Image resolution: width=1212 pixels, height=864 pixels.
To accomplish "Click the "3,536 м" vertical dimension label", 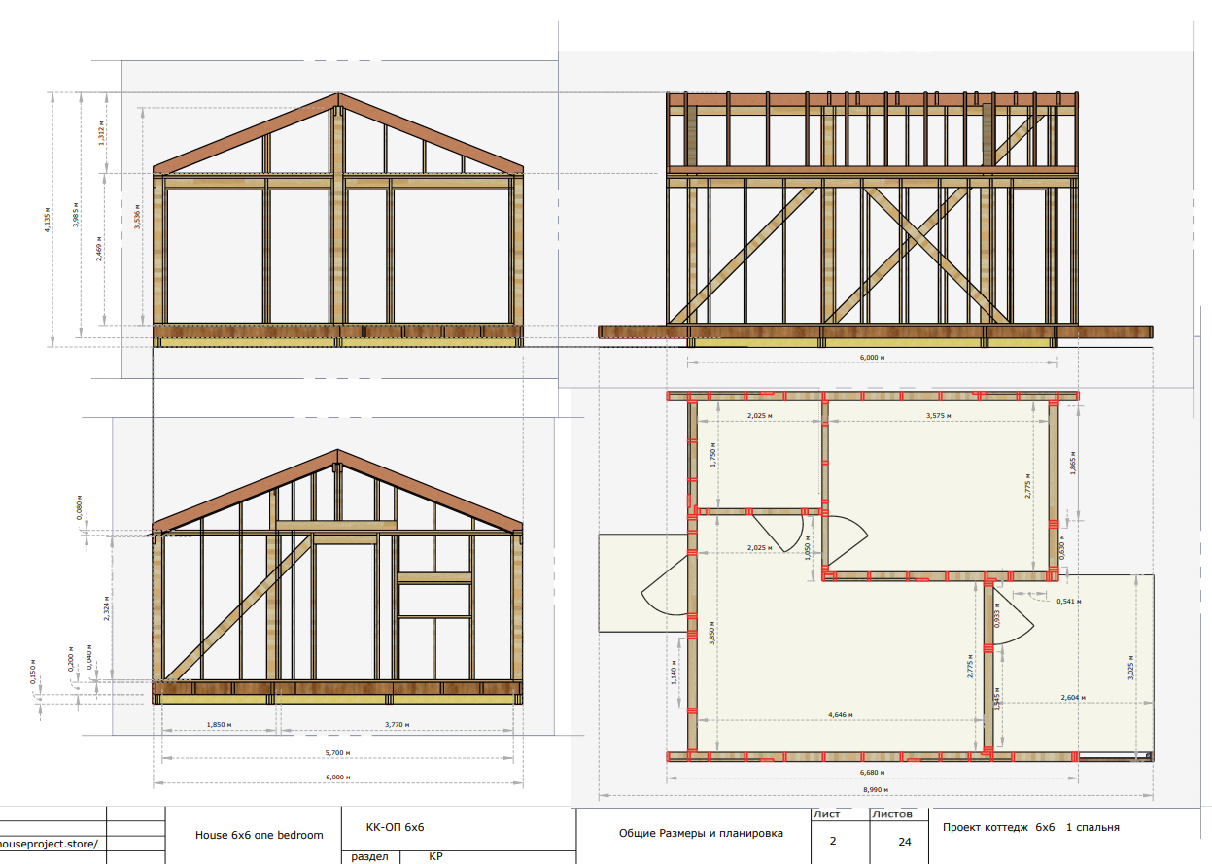I will (137, 218).
